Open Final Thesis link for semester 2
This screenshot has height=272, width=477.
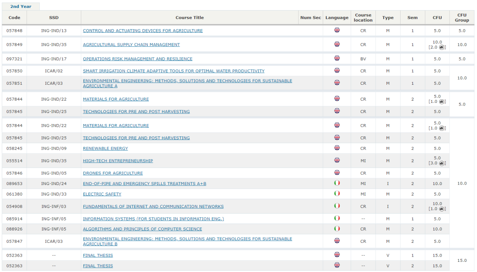coord(98,266)
